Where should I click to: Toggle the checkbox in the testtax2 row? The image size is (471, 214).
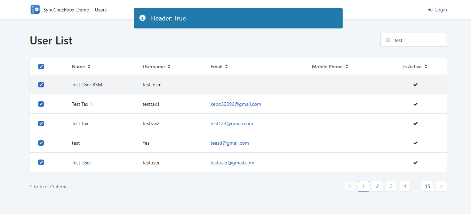[x=41, y=123]
